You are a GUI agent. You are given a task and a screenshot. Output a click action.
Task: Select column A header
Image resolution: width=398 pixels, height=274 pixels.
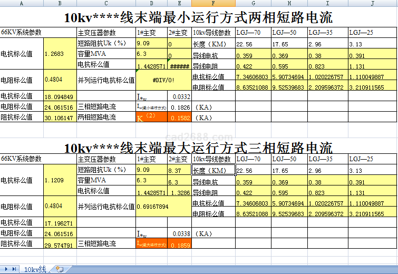[x=22, y=3]
